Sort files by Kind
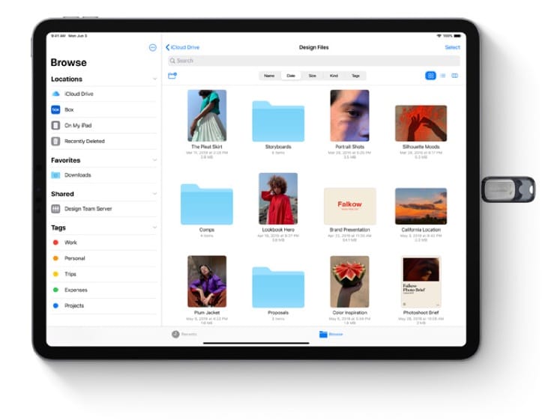554x420 pixels. point(334,76)
